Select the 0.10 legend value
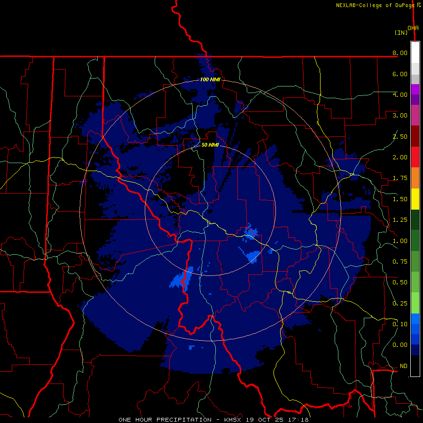Image resolution: width=423 pixels, height=423 pixels. coord(400,324)
